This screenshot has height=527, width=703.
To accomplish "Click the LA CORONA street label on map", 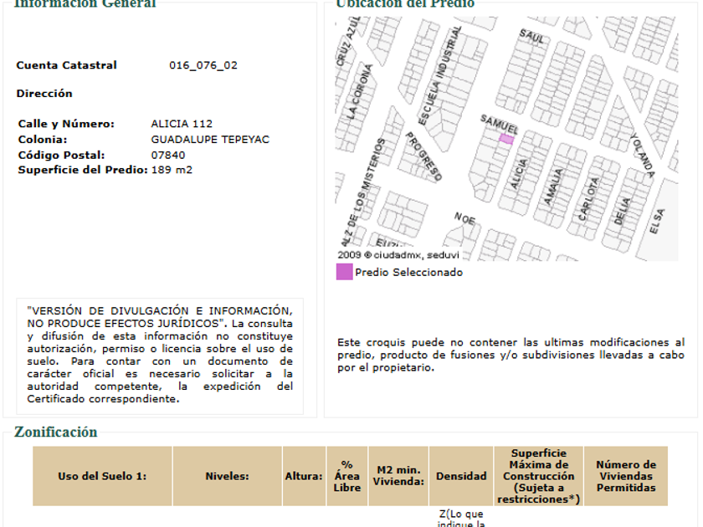I will click(x=361, y=92).
